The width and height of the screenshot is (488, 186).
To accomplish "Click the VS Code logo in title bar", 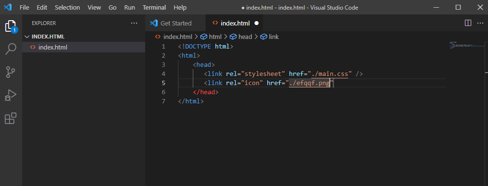I will (8, 7).
